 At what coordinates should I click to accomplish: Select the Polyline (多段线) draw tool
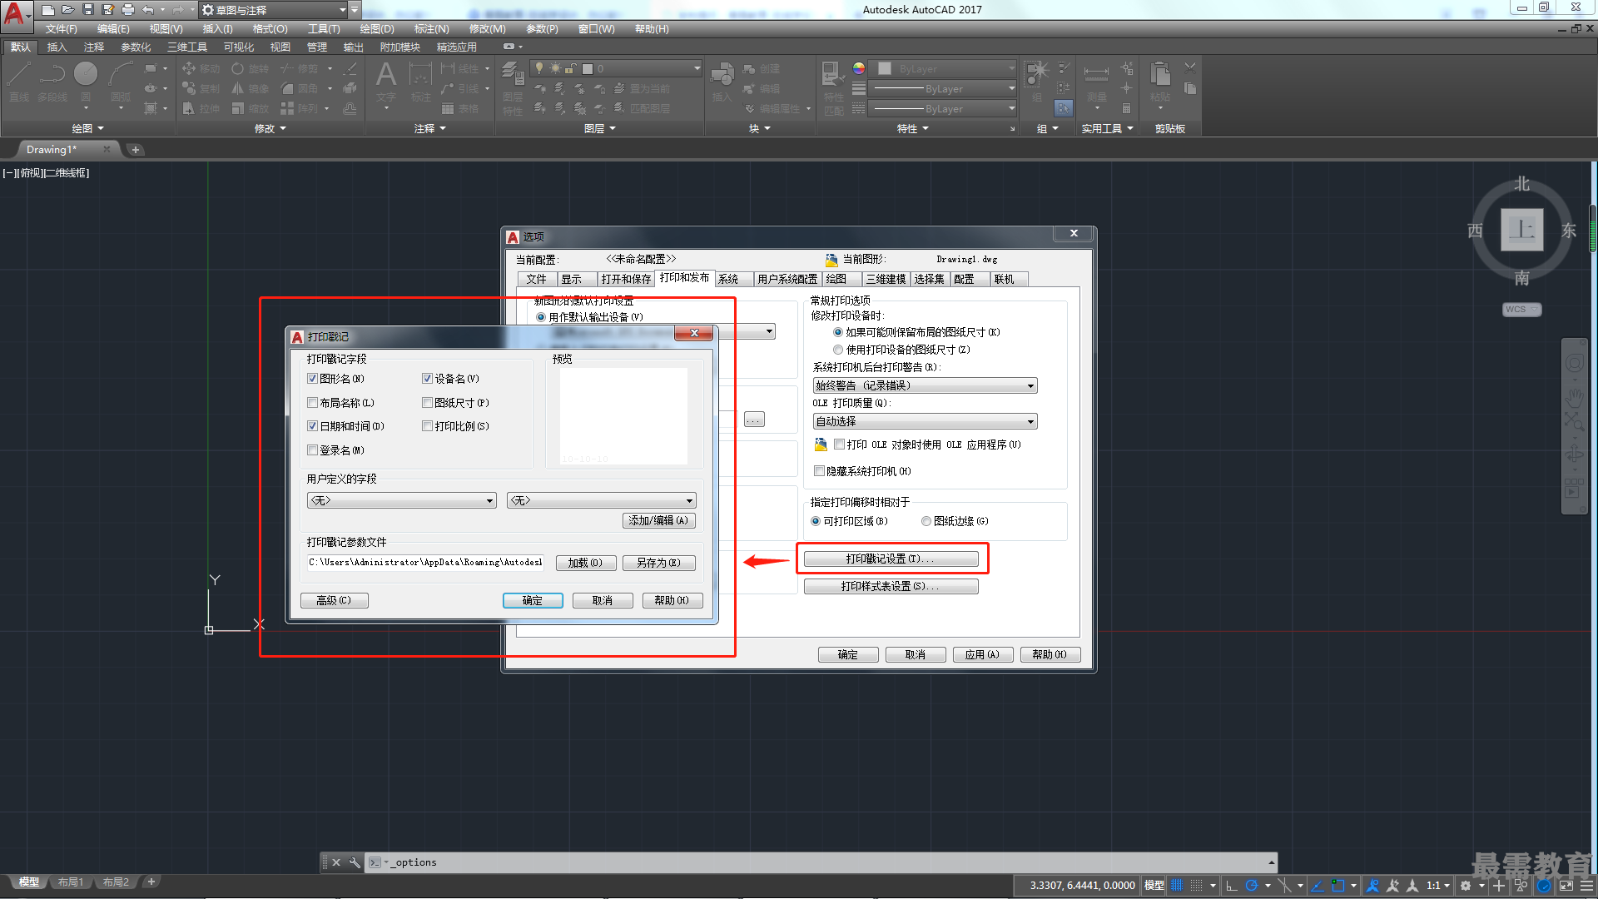coord(52,82)
